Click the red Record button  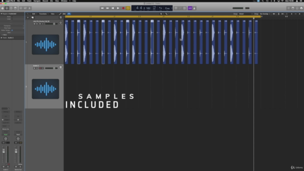pos(123,8)
